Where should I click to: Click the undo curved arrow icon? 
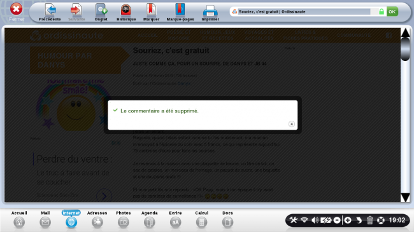(359, 220)
